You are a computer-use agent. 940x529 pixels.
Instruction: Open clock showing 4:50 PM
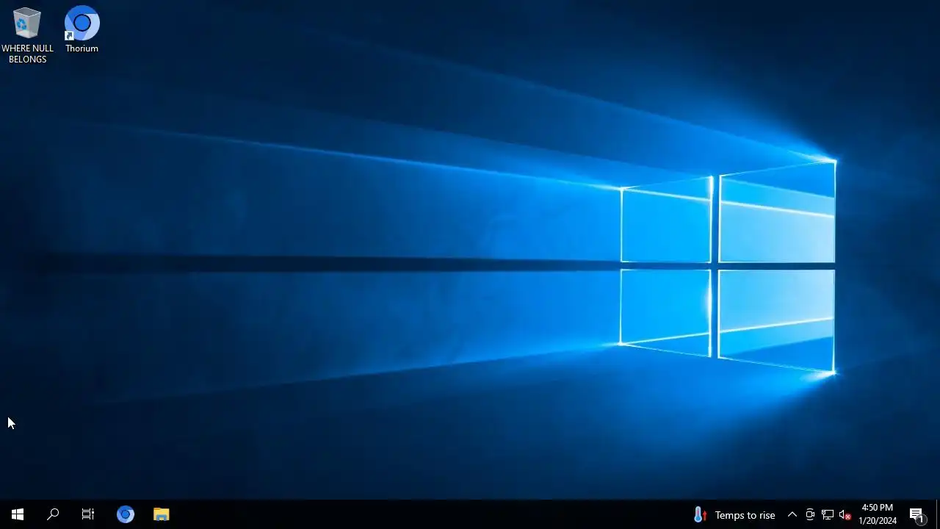878,514
